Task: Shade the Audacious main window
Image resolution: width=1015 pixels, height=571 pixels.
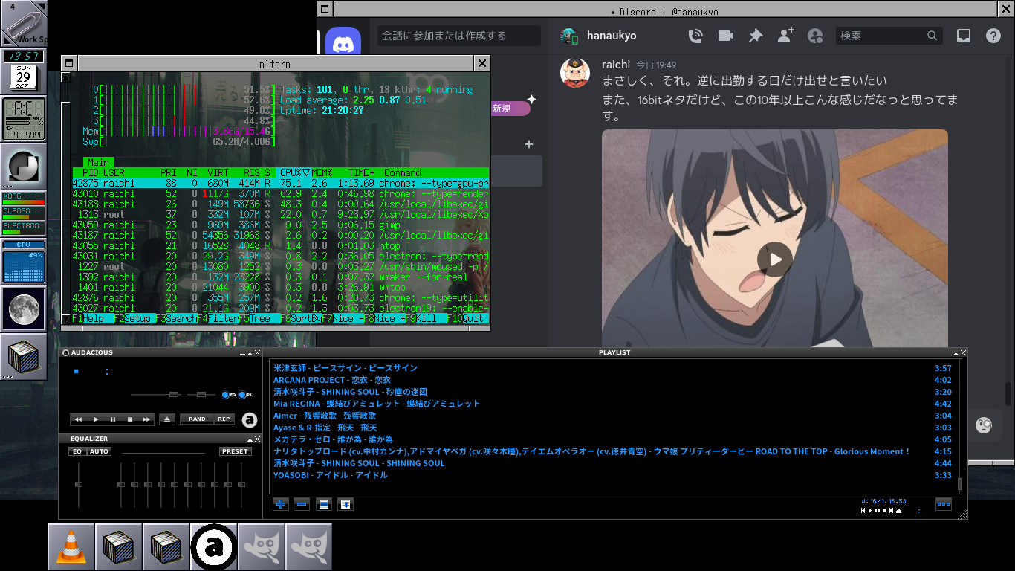Action: (x=250, y=353)
